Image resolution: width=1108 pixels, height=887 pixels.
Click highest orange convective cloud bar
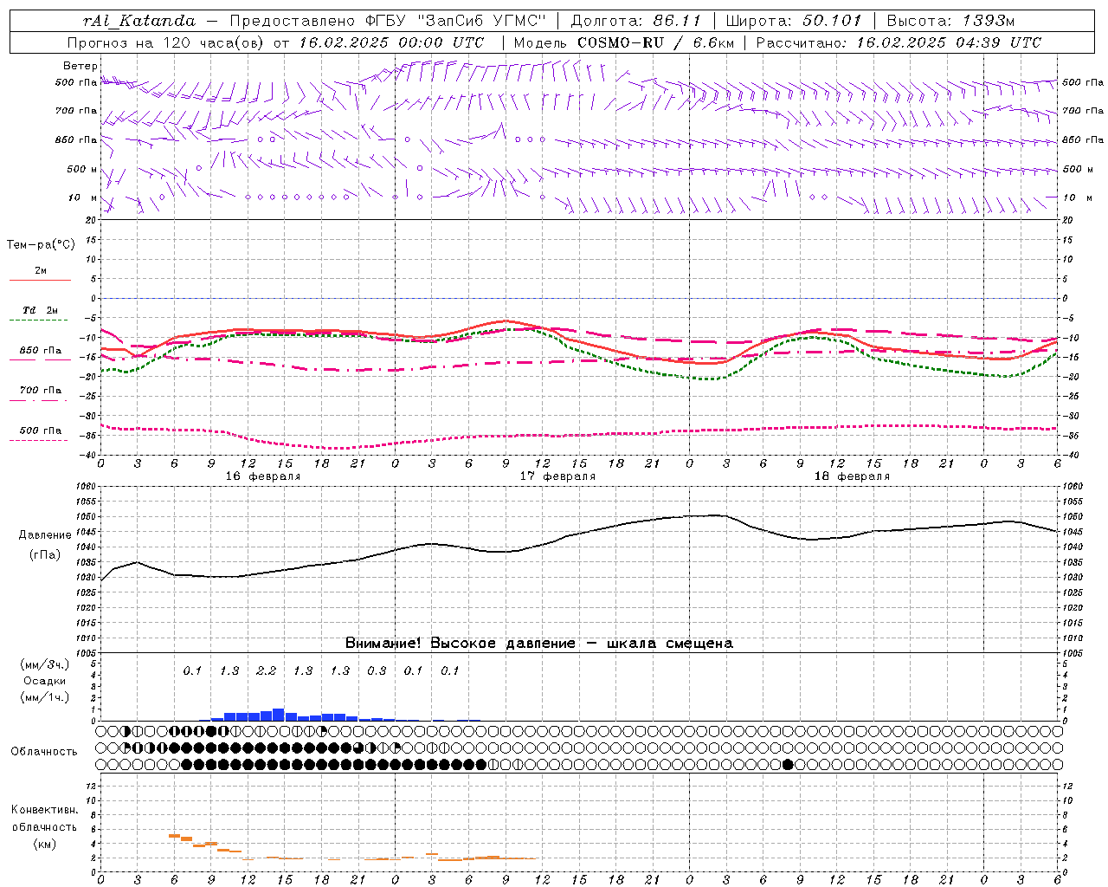coord(174,836)
